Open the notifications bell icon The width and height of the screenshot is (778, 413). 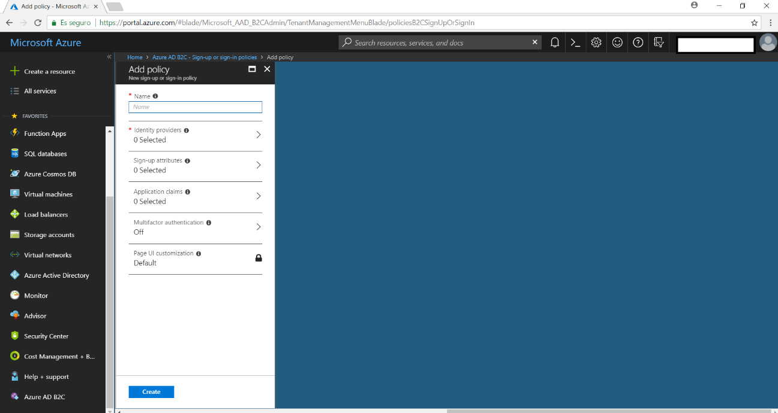(555, 42)
